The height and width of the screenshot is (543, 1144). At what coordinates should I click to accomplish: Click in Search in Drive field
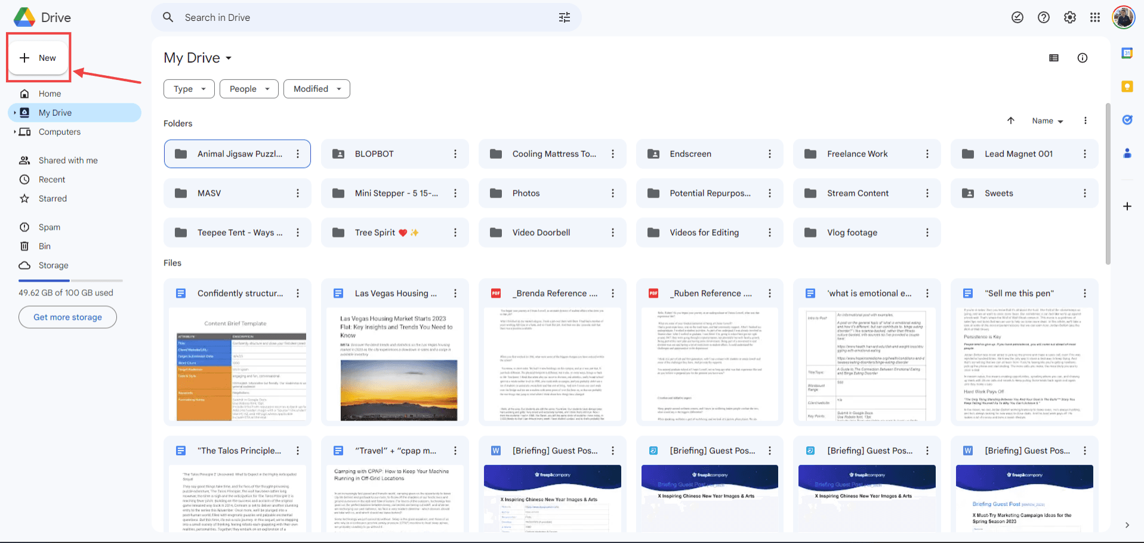[366, 17]
